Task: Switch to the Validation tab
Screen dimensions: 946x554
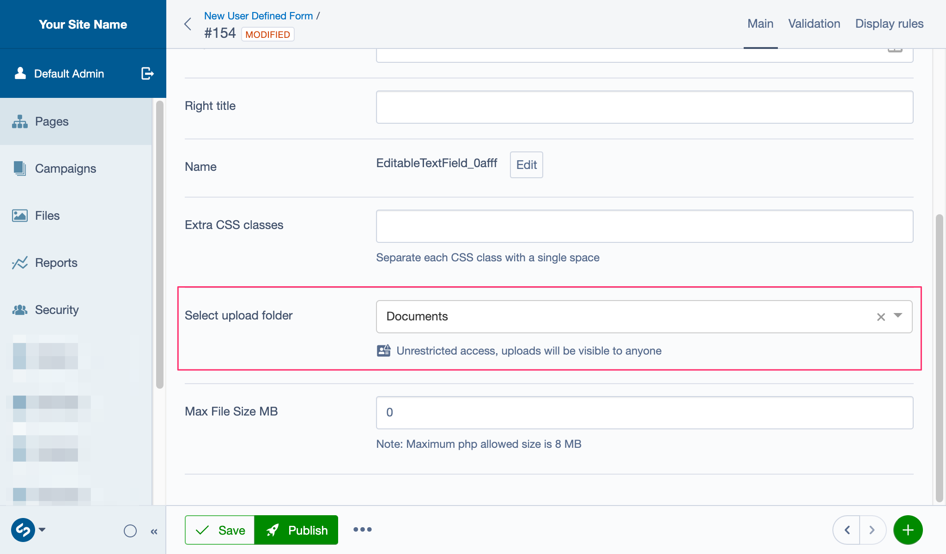Action: [814, 24]
